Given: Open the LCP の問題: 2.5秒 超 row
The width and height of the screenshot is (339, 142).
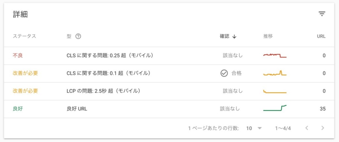Looking at the screenshot, I should 169,91.
